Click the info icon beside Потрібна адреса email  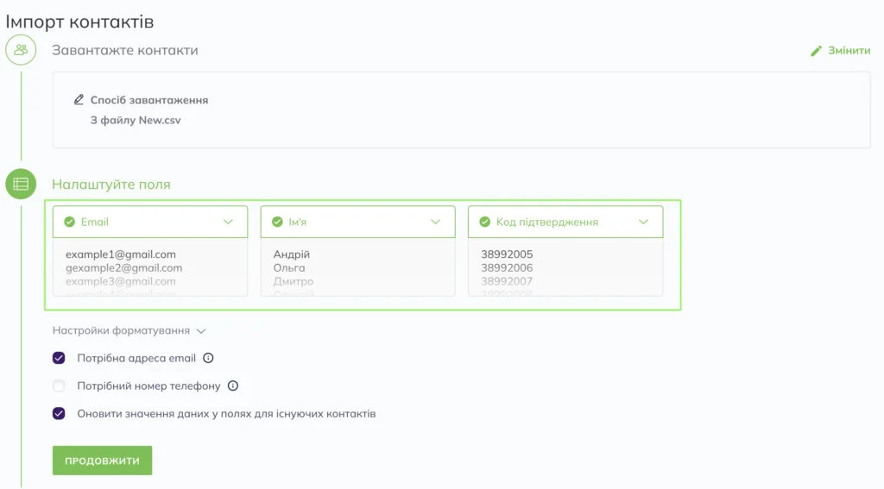click(x=208, y=358)
